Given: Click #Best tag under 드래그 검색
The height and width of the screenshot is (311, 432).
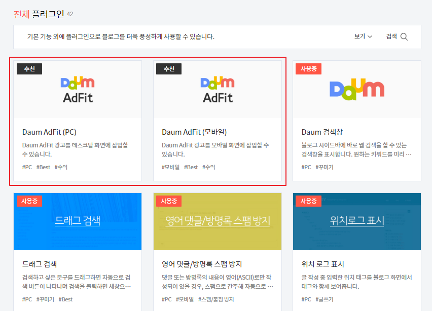Looking at the screenshot, I should 65,299.
